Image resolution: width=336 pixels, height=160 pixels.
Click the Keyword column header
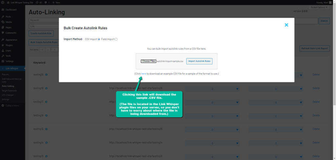point(39,63)
